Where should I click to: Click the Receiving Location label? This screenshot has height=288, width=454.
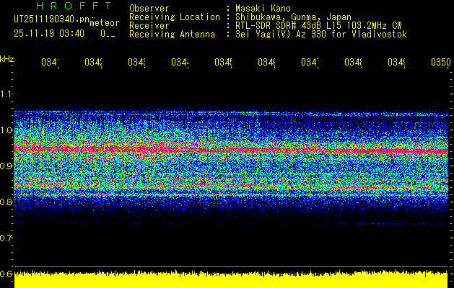[175, 17]
